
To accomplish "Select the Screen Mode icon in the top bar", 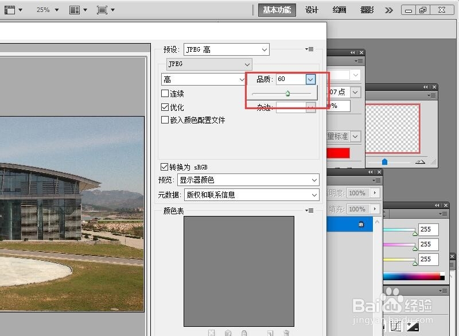I will [x=103, y=10].
